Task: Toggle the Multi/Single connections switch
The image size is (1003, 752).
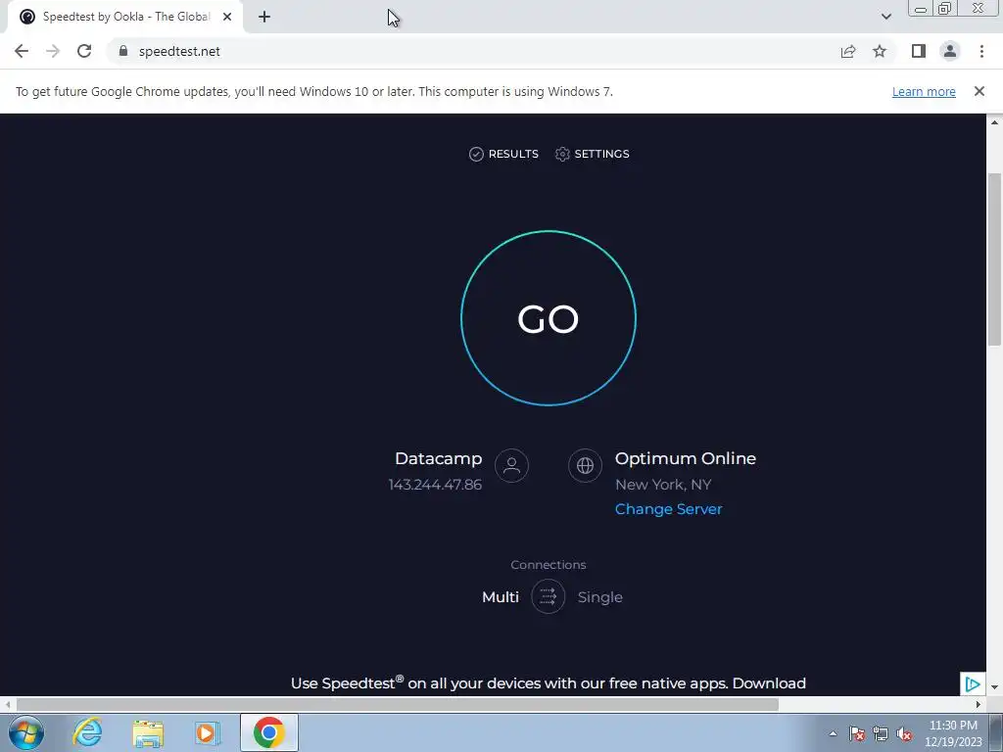Action: (548, 596)
